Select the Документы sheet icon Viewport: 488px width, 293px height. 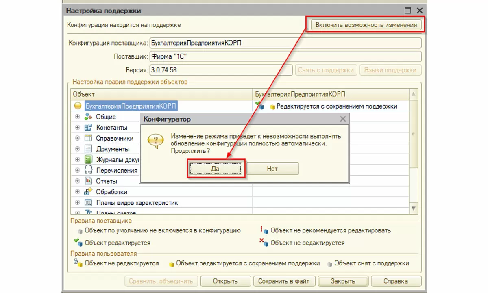(88, 149)
